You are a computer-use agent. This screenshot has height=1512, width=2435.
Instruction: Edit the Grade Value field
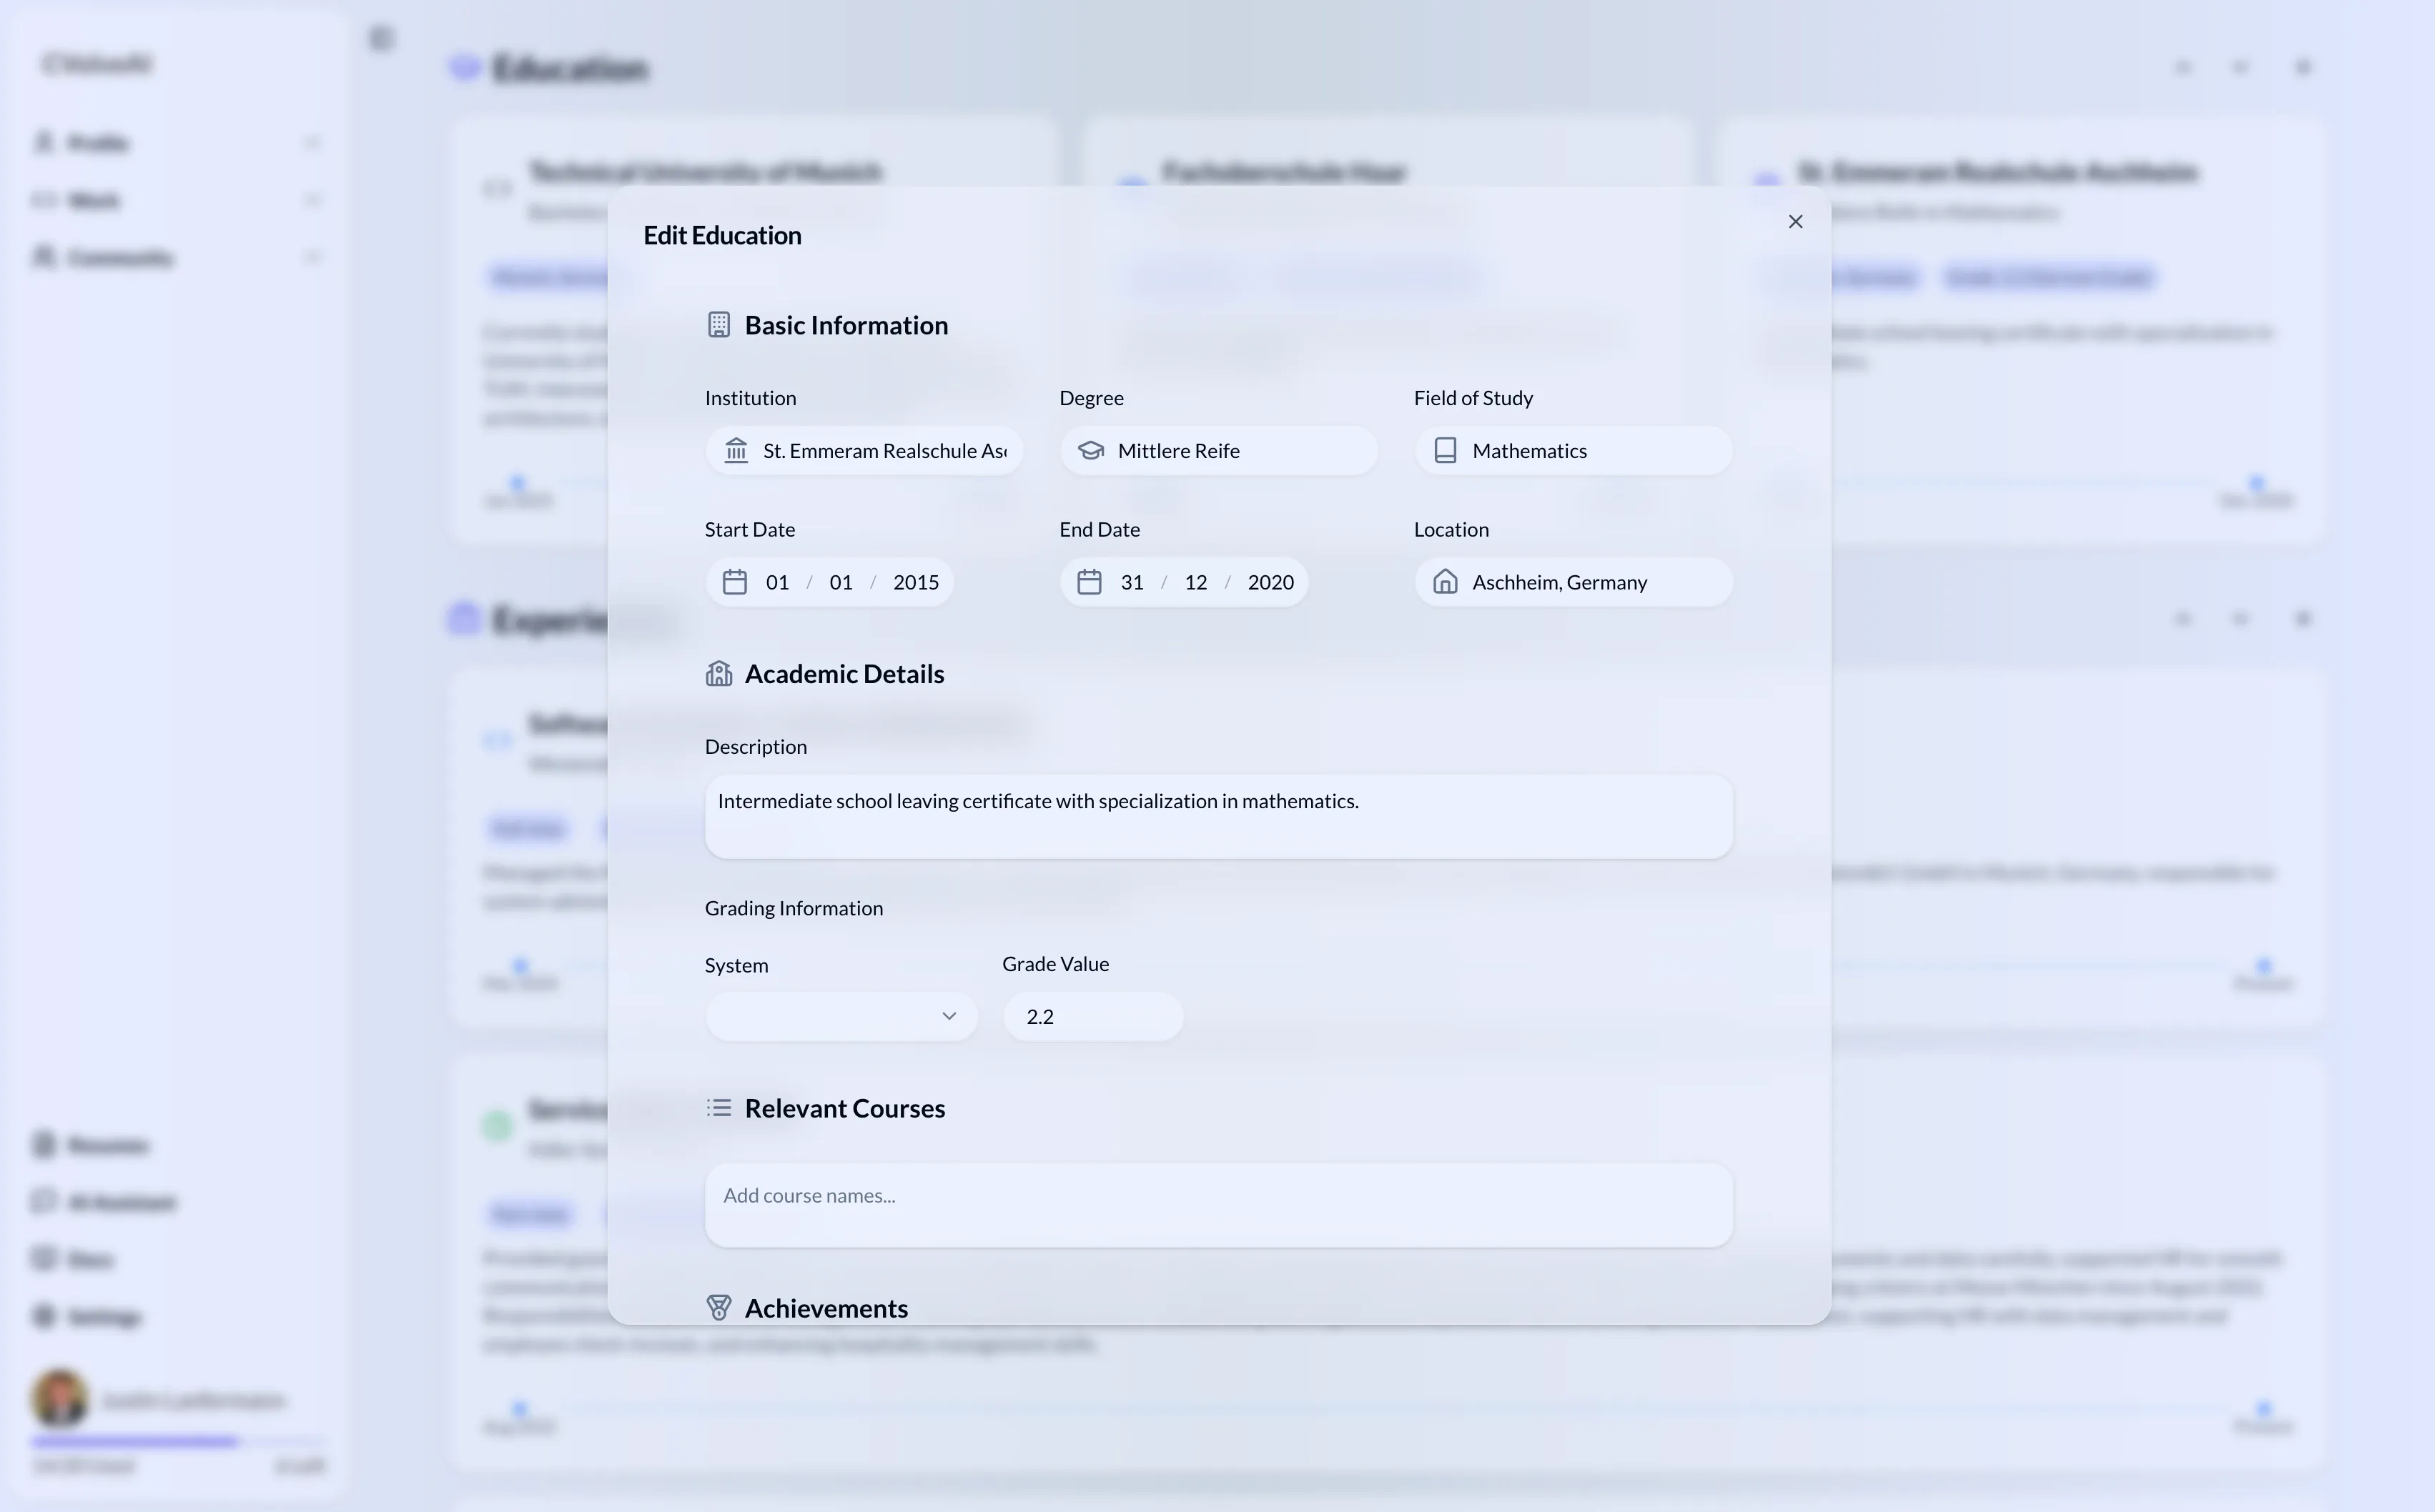pos(1092,1017)
